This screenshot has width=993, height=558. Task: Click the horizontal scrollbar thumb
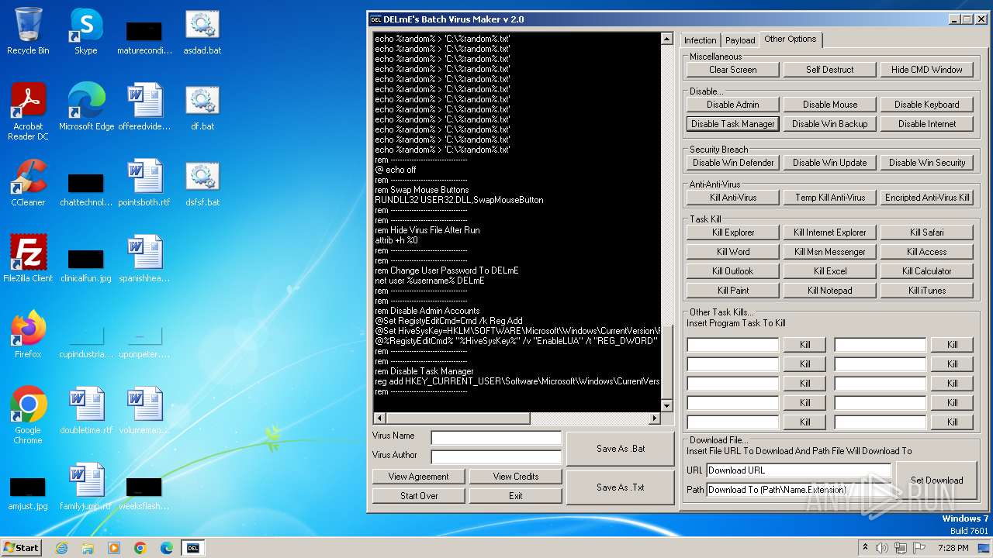(458, 418)
